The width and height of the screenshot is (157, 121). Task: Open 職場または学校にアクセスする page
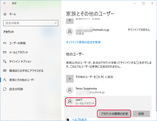point(26,71)
